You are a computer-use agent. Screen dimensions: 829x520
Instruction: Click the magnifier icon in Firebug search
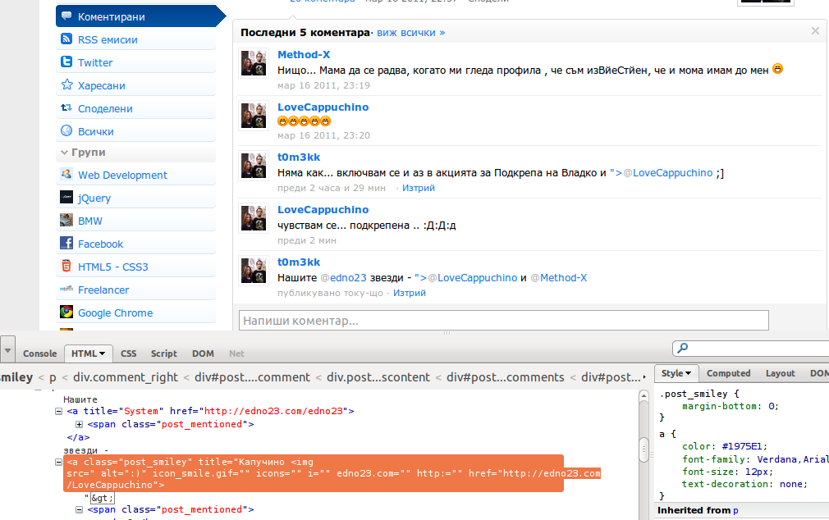[683, 348]
